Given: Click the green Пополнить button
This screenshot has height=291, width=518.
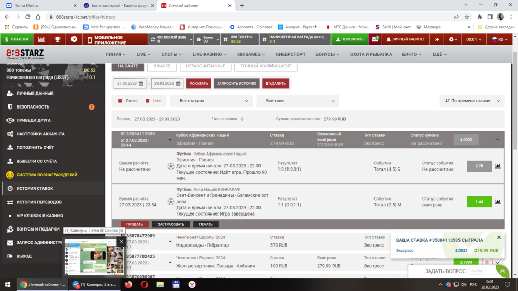Looking at the screenshot, I should (x=350, y=39).
